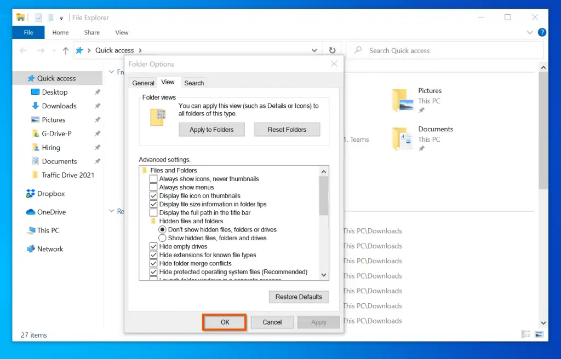Uncheck 'Hide empty drives'
Viewport: 561px width, 359px height.
point(154,246)
